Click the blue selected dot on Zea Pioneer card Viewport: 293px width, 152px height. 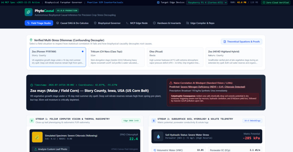click(83, 51)
